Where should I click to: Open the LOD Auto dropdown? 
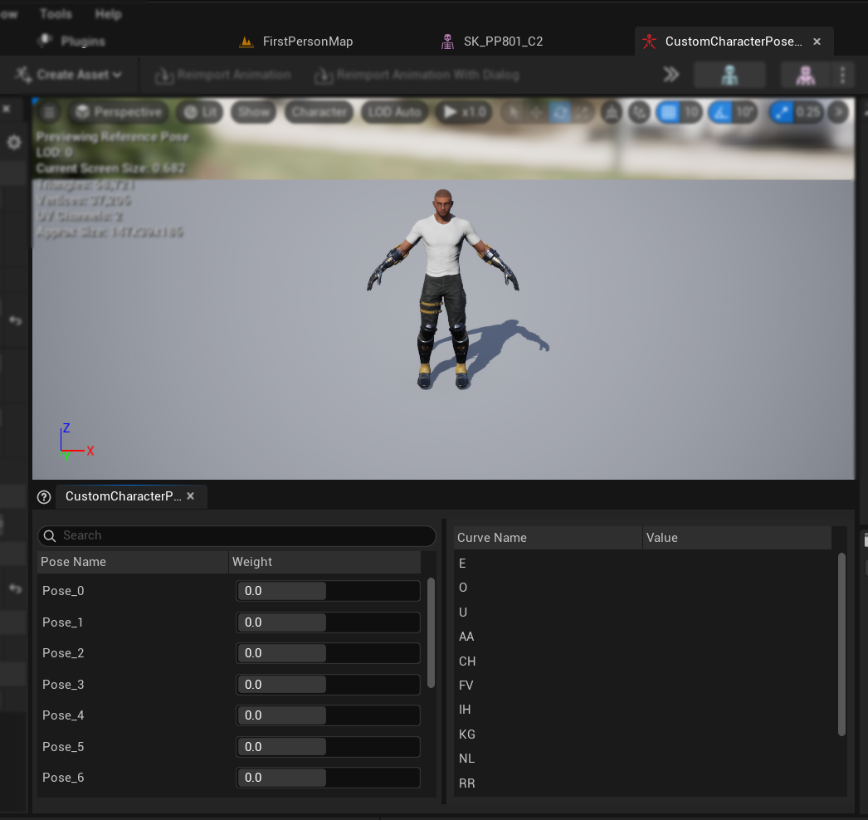(x=394, y=112)
